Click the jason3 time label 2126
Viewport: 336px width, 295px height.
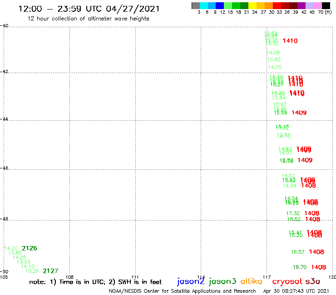(30, 248)
